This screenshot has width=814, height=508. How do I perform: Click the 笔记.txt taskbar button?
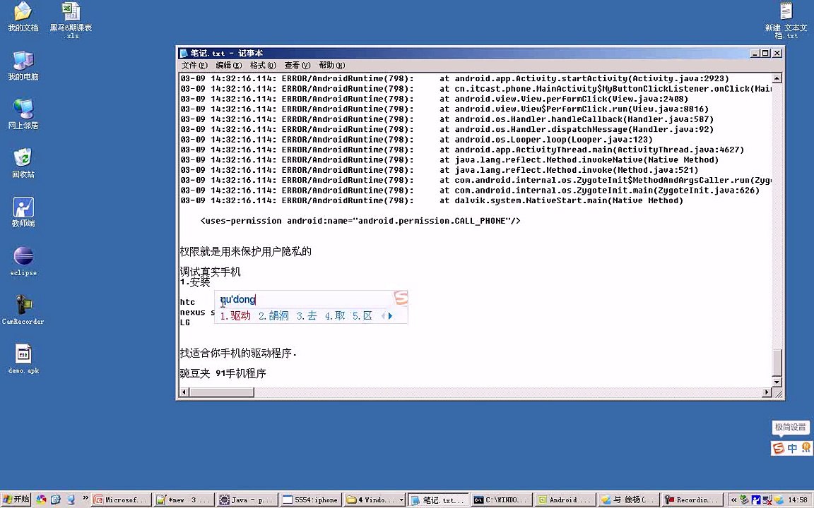[438, 500]
